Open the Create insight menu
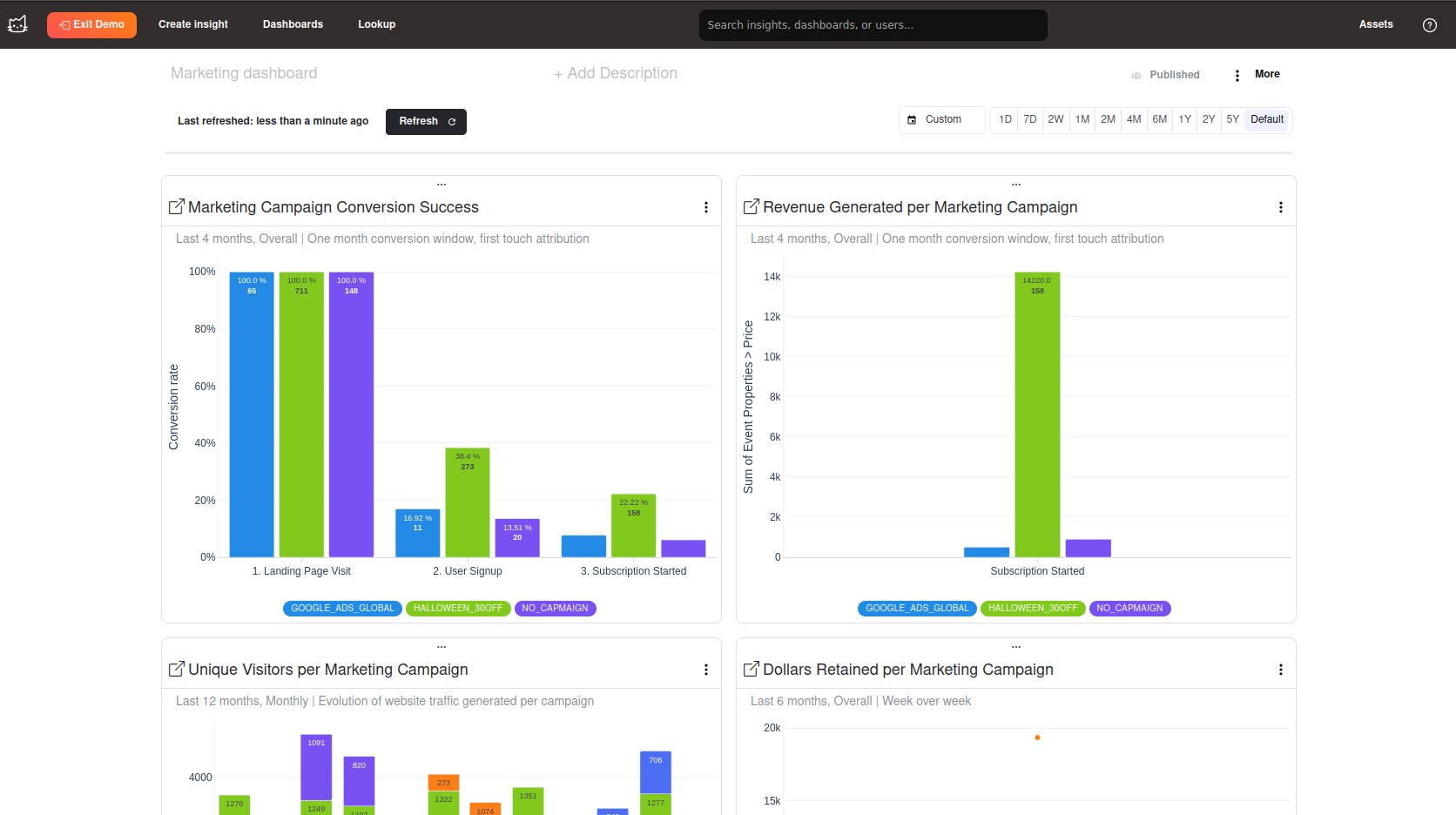 tap(193, 24)
